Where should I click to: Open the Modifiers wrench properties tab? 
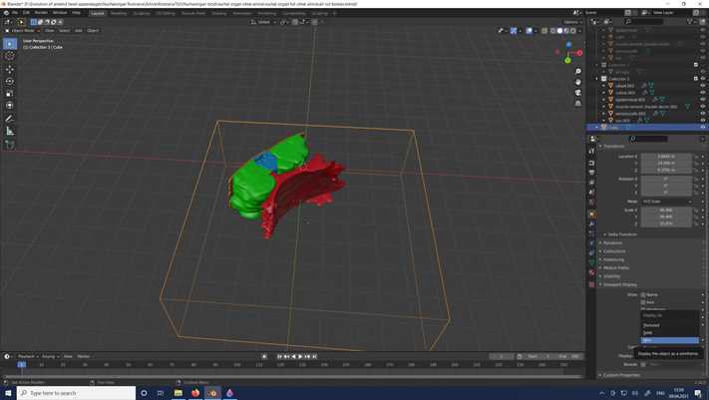(x=592, y=224)
